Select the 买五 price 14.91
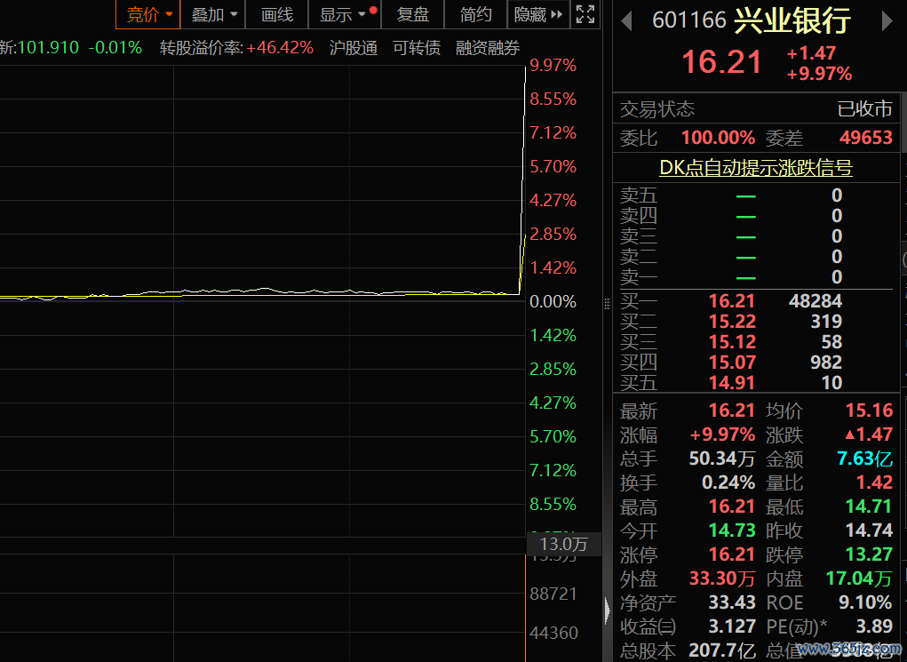Screen dimensions: 907x662 click(732, 382)
